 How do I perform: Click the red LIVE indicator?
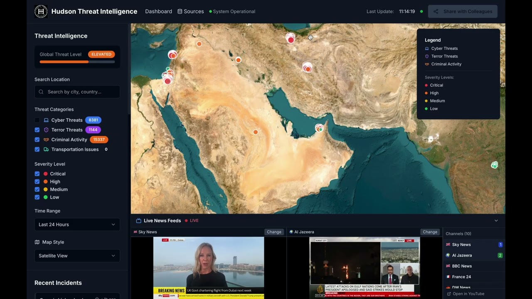[x=192, y=221]
